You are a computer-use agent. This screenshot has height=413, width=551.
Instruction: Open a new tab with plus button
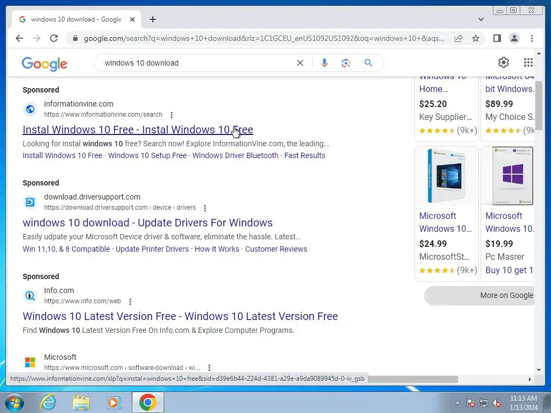(x=152, y=19)
